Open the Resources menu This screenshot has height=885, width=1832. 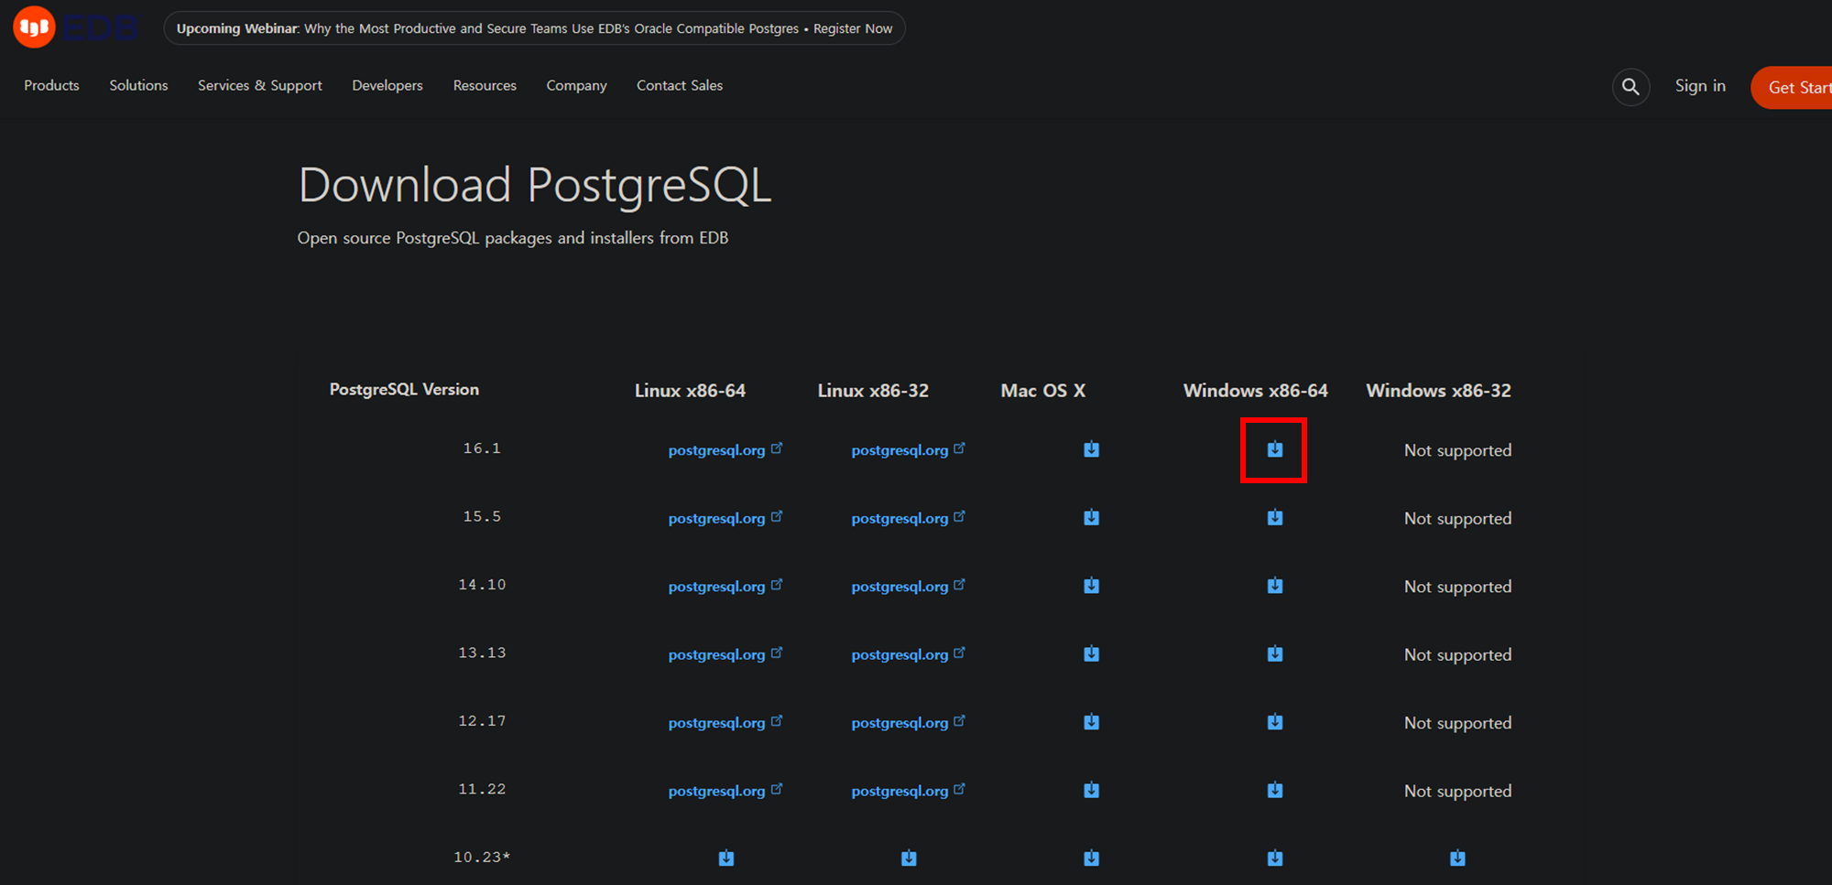tap(485, 85)
